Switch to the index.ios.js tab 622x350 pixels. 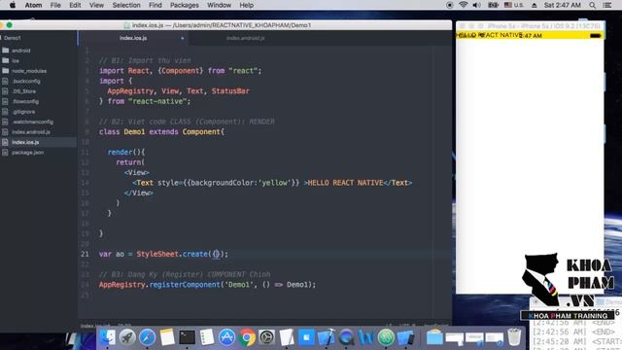point(133,38)
